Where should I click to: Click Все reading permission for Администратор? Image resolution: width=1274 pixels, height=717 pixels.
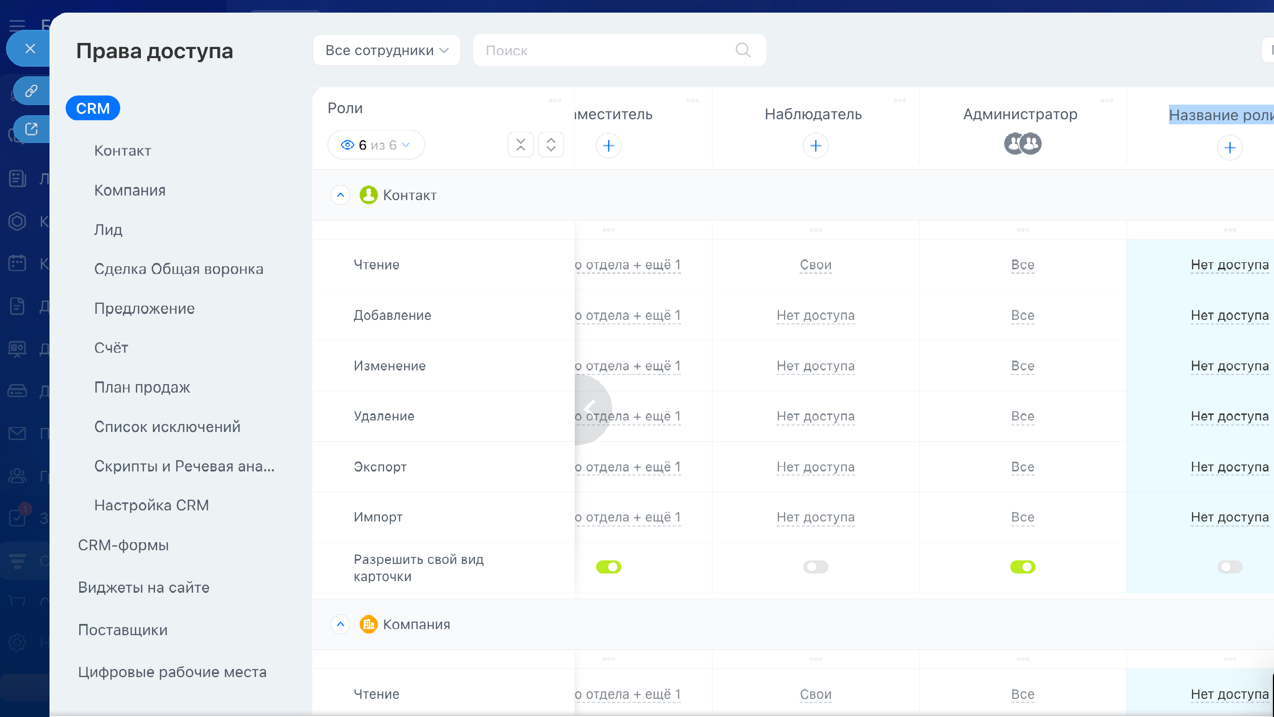(x=1022, y=265)
